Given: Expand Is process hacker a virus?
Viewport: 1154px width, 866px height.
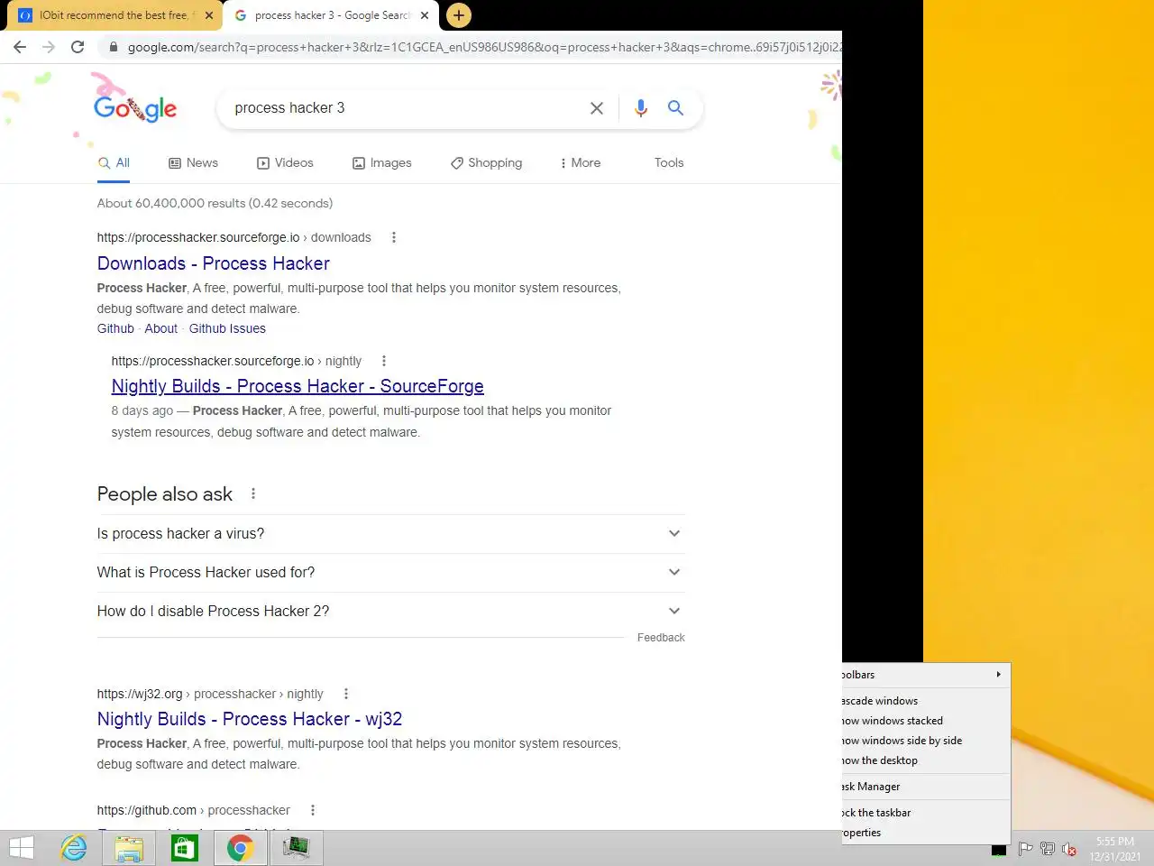Looking at the screenshot, I should pos(390,534).
